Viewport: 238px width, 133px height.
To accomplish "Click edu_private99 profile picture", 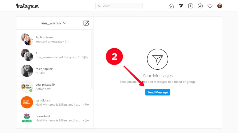I will click(x=27, y=86).
